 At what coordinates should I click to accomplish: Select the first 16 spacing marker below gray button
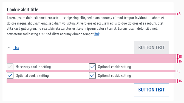point(179,56)
